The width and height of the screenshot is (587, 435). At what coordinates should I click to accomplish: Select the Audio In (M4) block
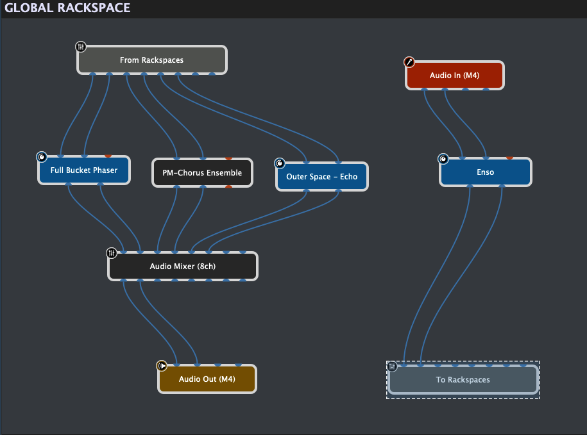[x=454, y=76]
